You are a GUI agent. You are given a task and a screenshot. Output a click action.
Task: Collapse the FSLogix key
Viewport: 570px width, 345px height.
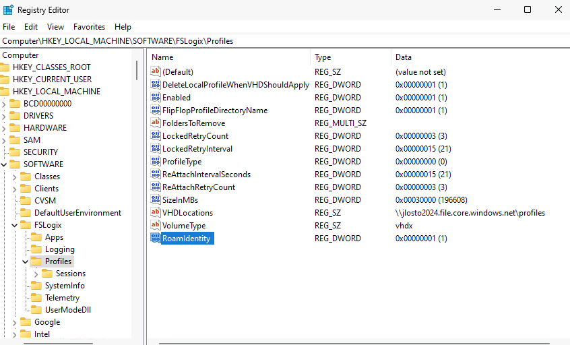tap(15, 225)
